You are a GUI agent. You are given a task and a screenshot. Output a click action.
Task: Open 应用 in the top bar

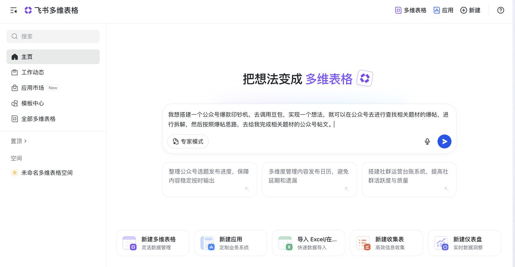click(x=443, y=10)
